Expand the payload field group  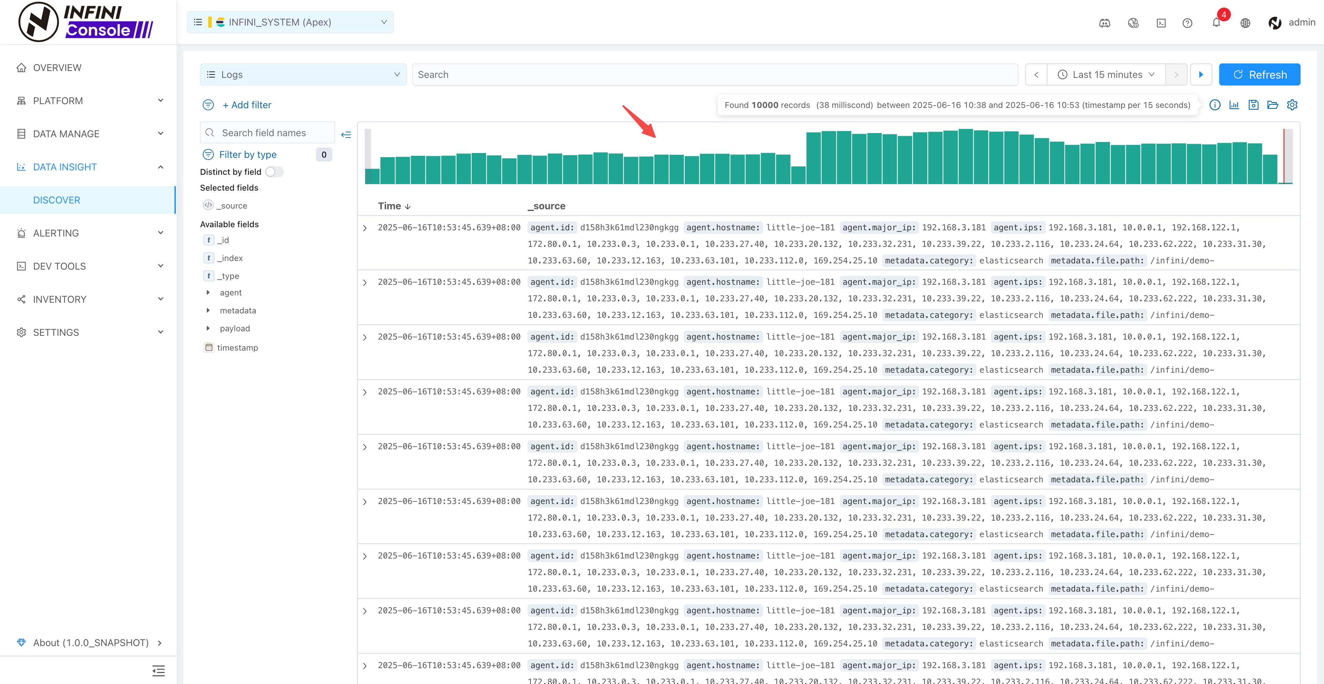click(208, 328)
